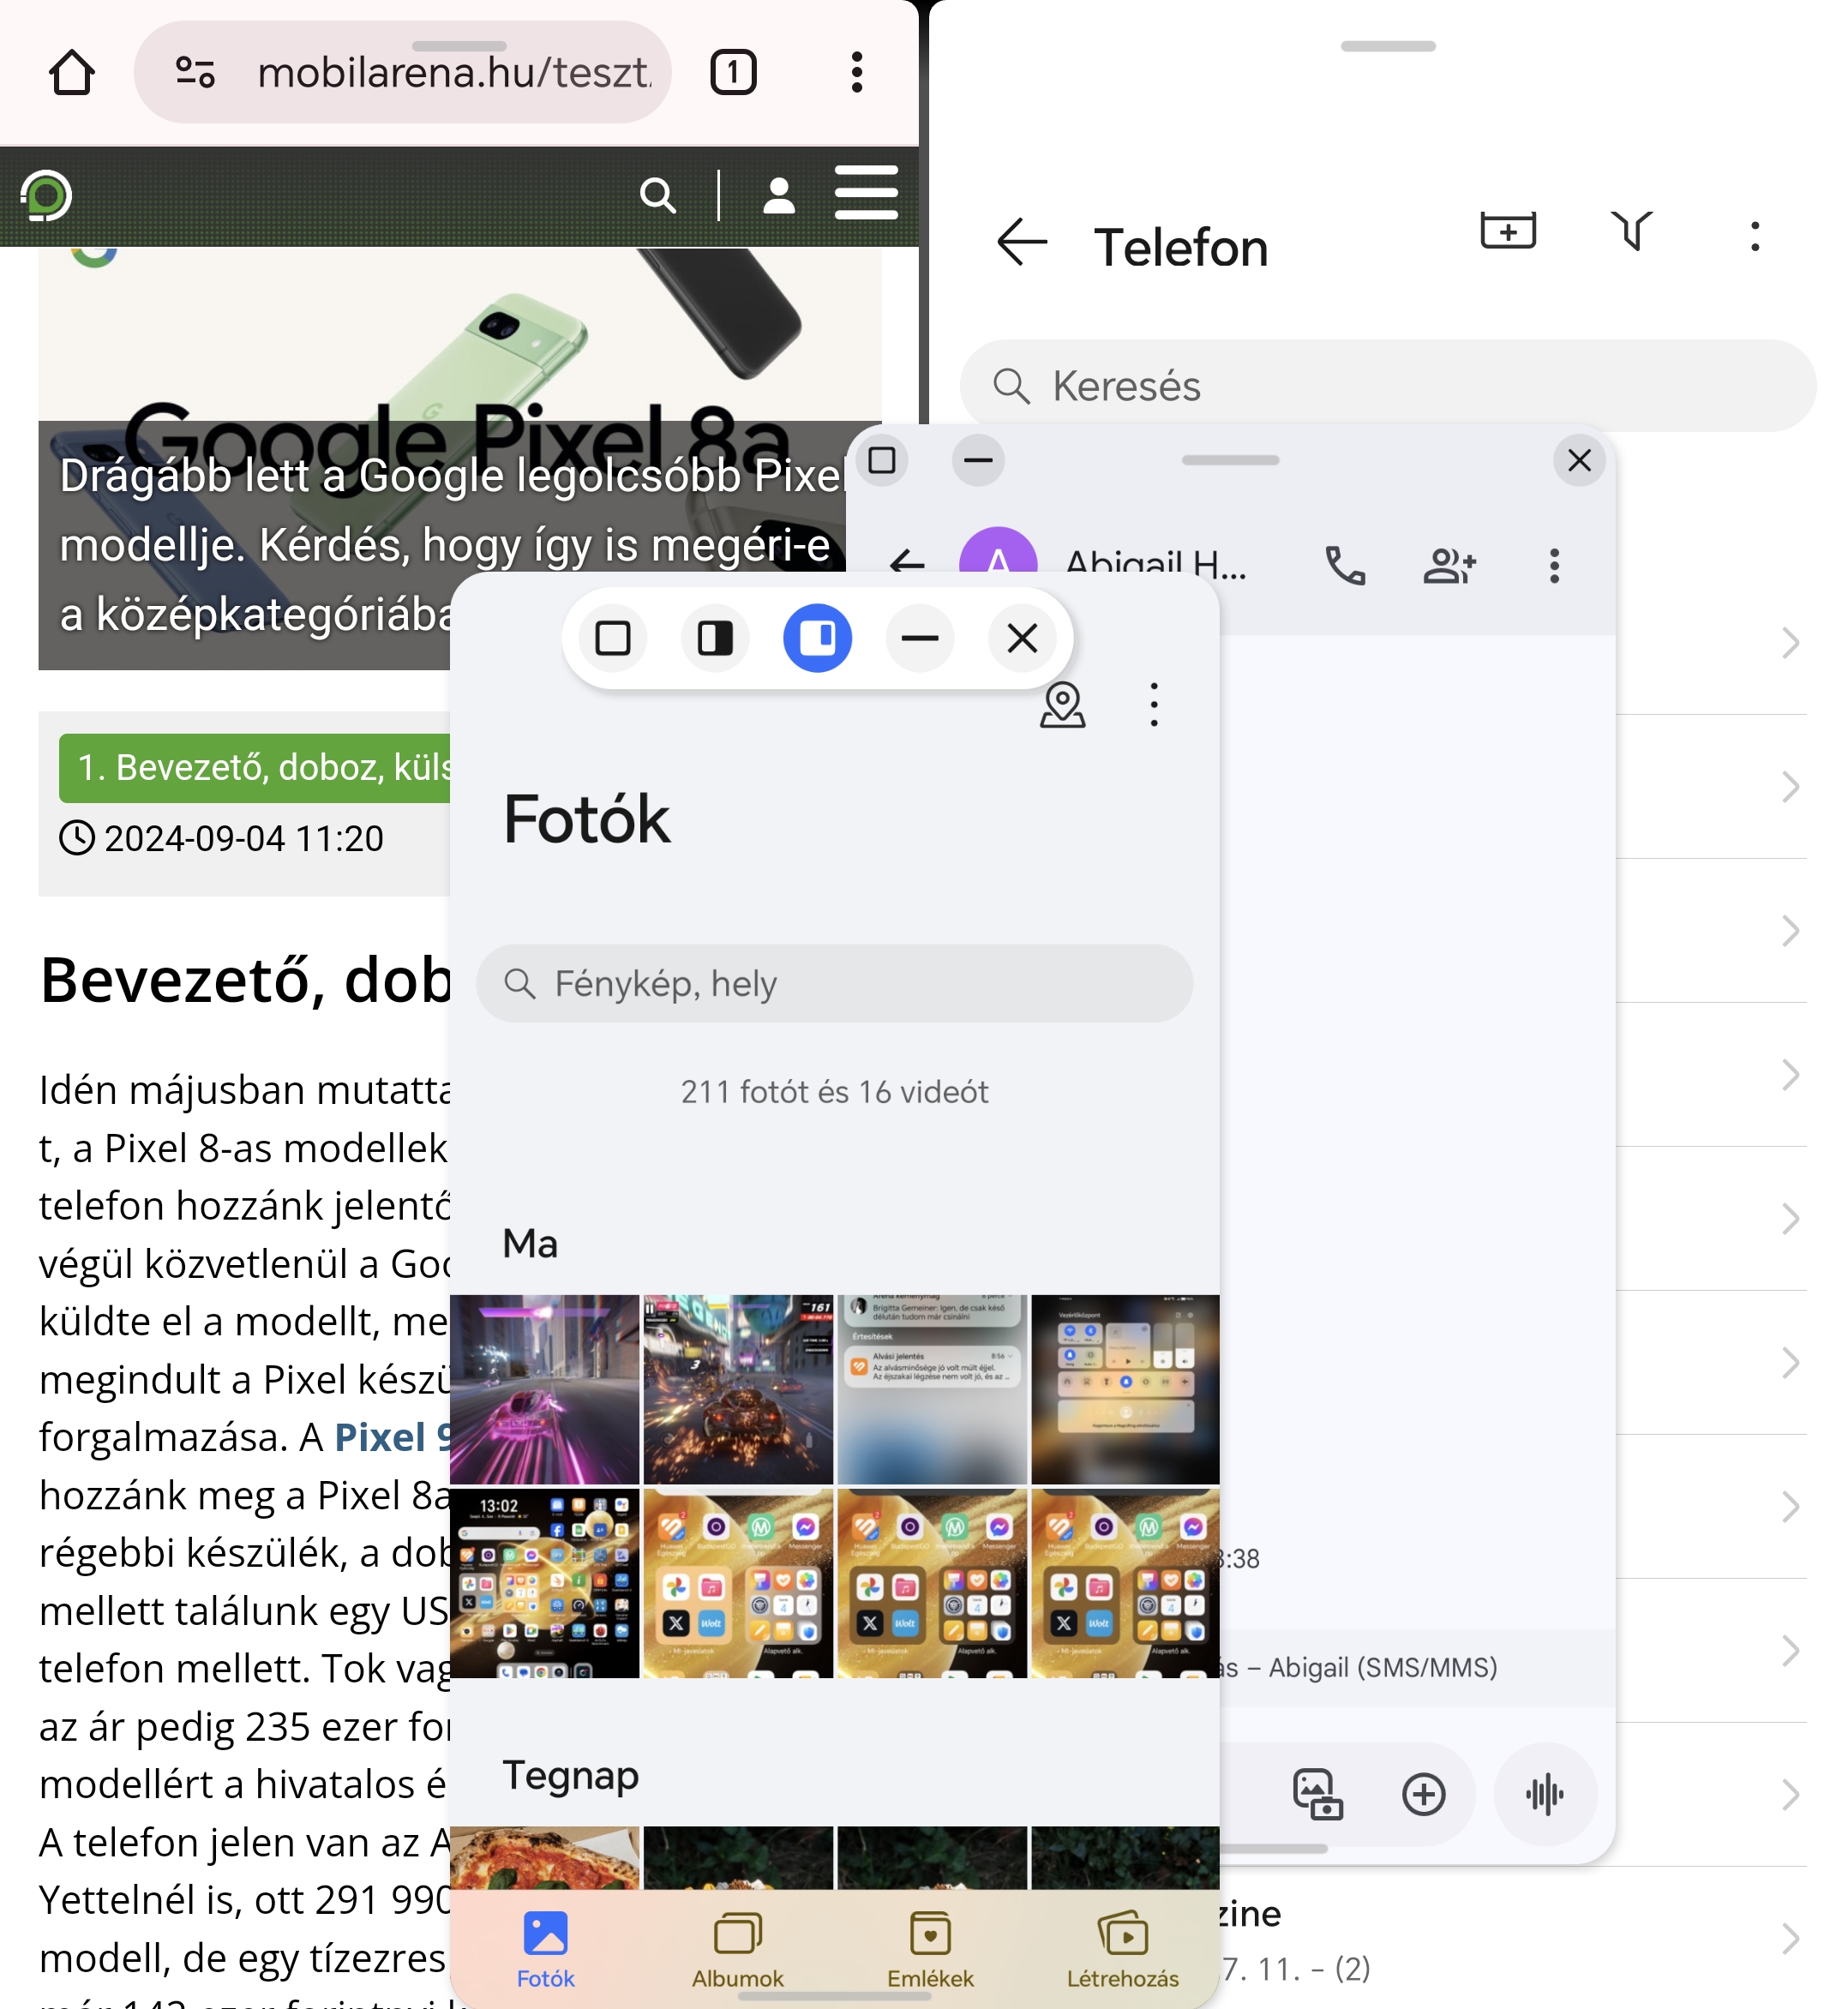Tap the Fotók window bottom gesture handle
The image size is (1848, 2009).
pyautogui.click(x=835, y=1997)
